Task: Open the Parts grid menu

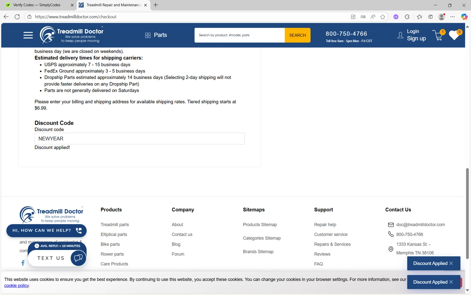Action: coord(156,35)
